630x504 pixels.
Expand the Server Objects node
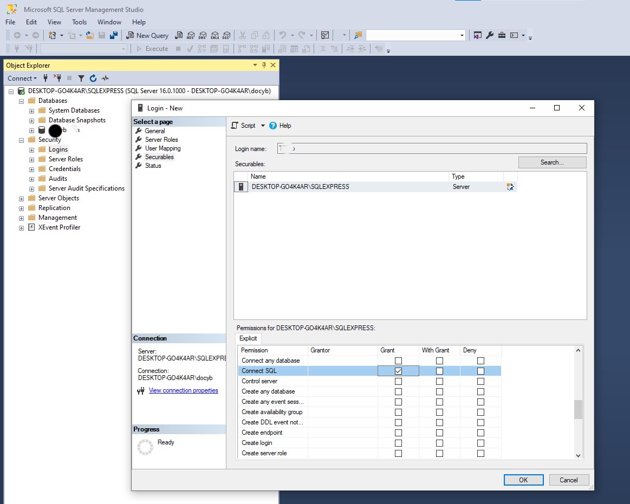tap(21, 198)
